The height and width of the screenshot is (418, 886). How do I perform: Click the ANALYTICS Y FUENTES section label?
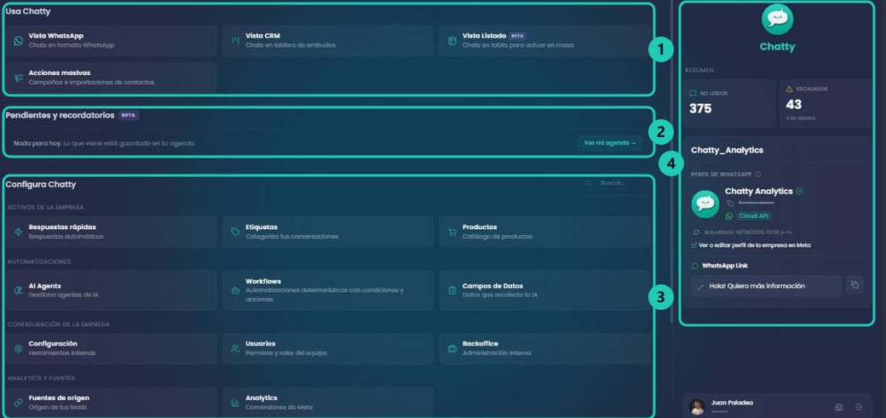[41, 378]
